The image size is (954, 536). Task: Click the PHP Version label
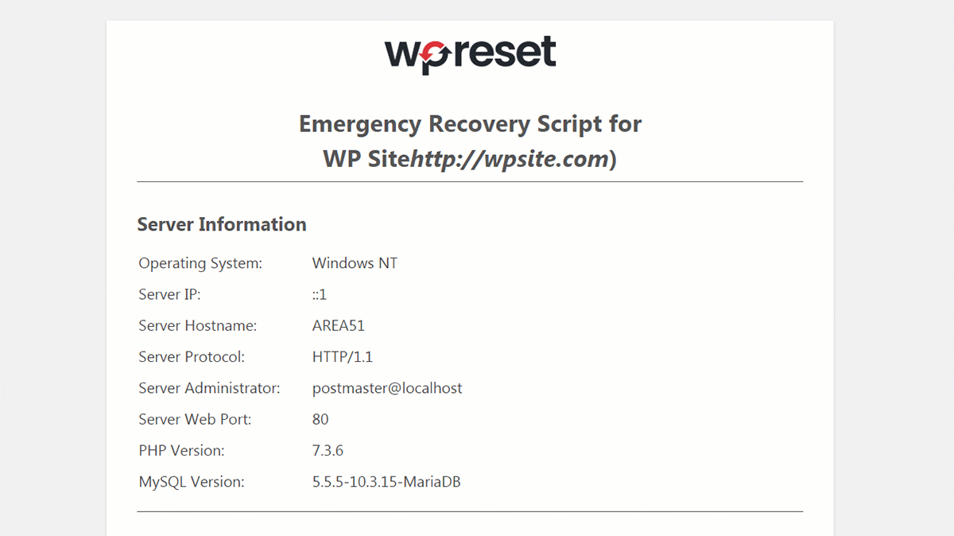click(181, 450)
